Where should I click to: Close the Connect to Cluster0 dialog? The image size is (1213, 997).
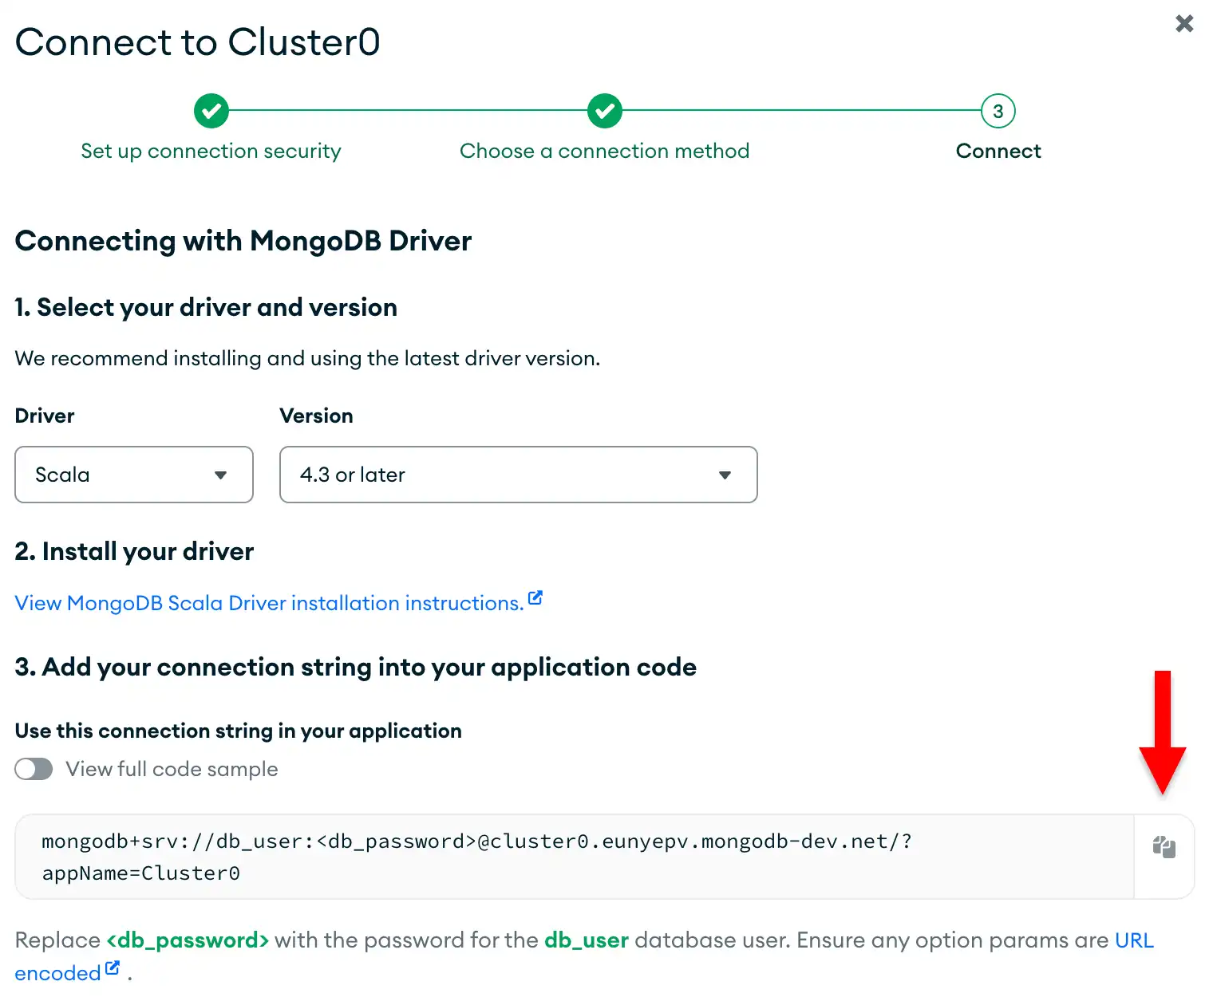1184,24
